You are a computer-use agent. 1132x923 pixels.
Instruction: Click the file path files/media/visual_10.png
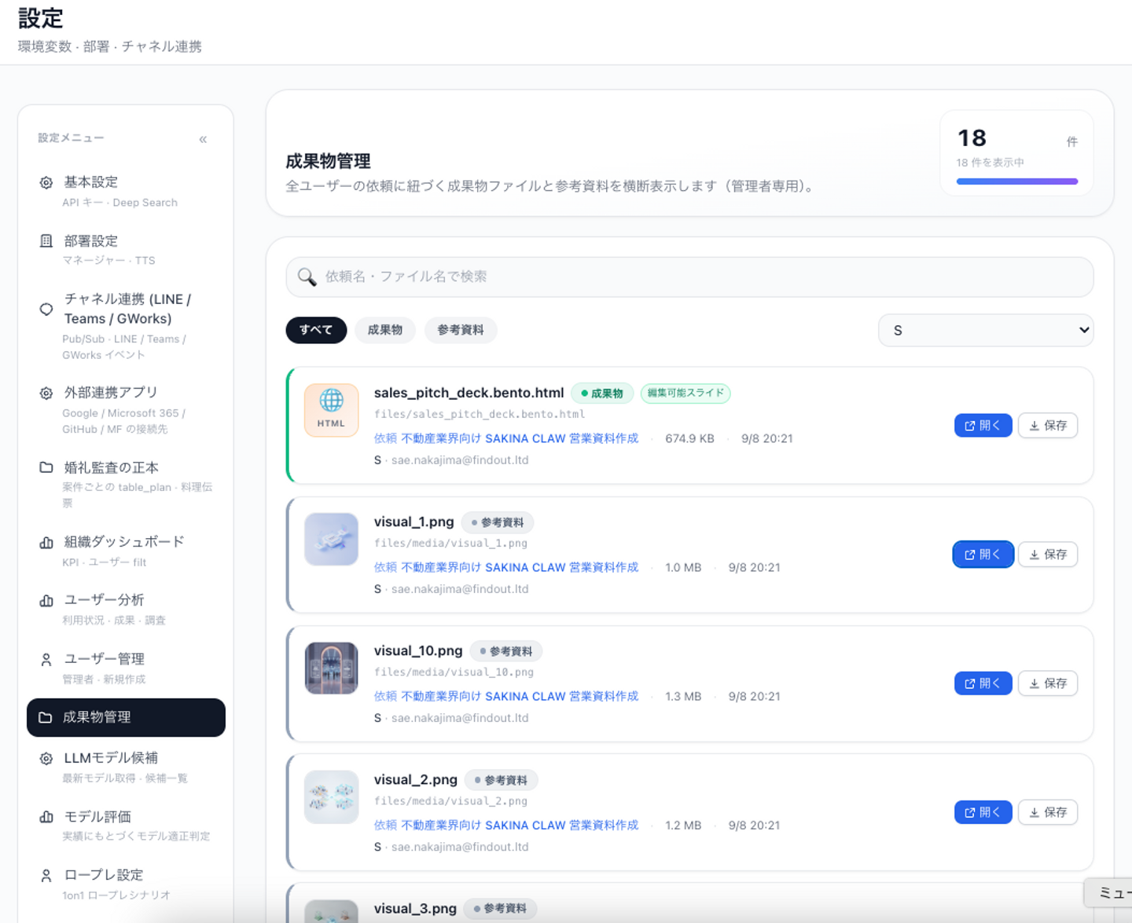tap(454, 672)
